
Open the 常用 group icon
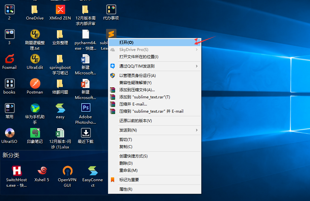[9, 108]
